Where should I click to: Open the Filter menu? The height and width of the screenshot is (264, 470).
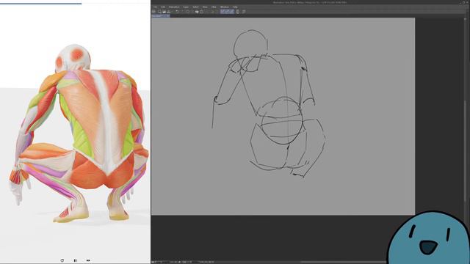pyautogui.click(x=214, y=7)
